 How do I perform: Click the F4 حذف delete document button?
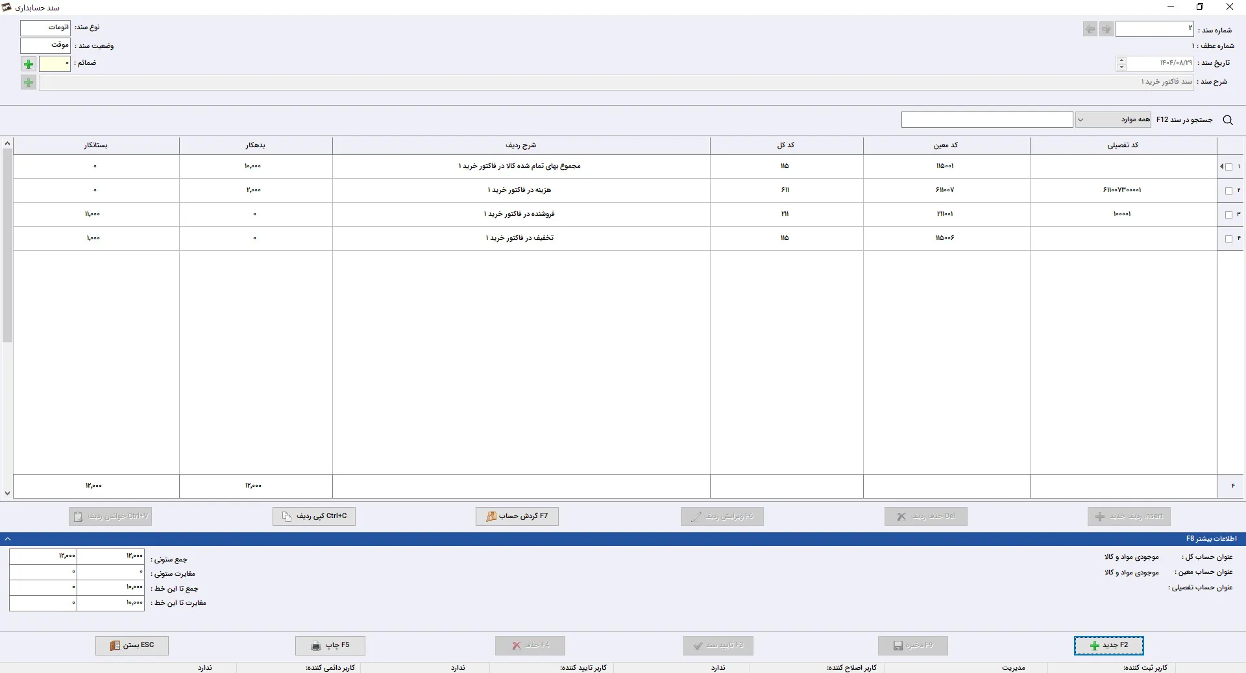click(530, 645)
